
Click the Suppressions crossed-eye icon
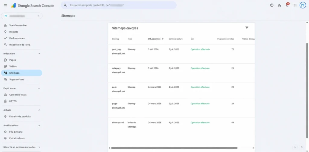(5, 79)
